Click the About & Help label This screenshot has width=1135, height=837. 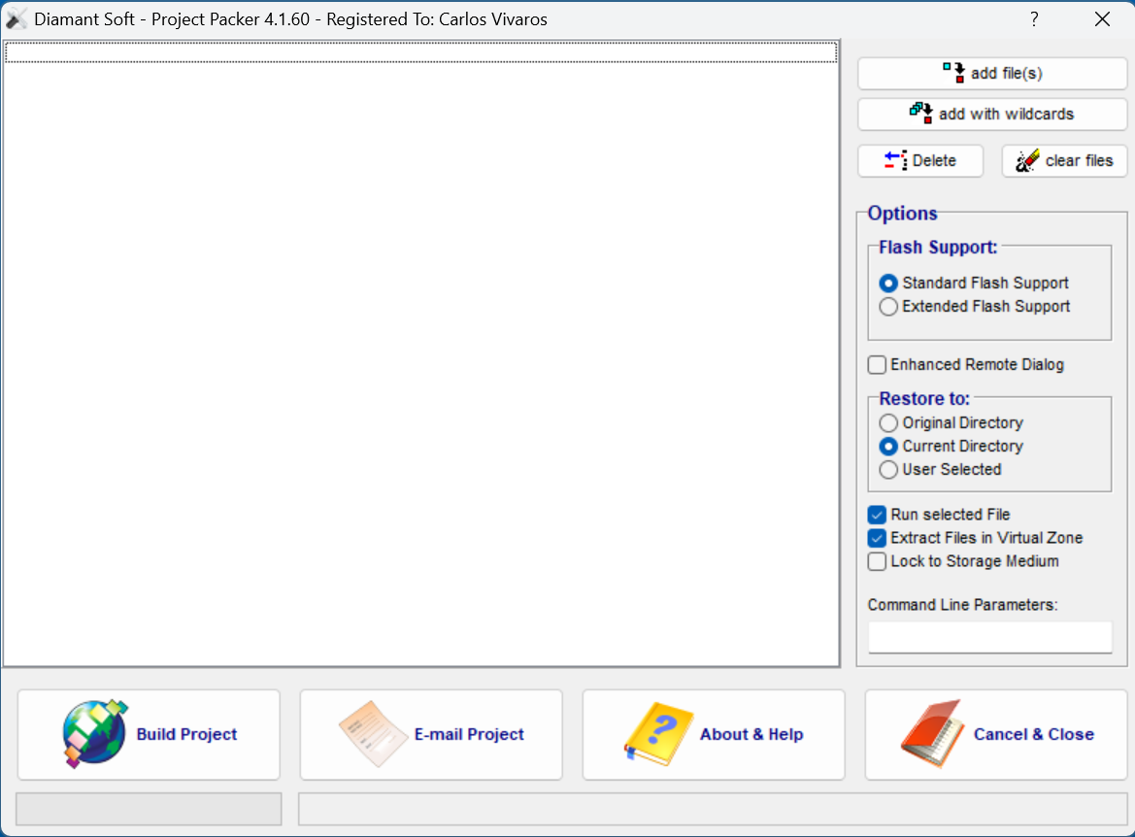[751, 734]
